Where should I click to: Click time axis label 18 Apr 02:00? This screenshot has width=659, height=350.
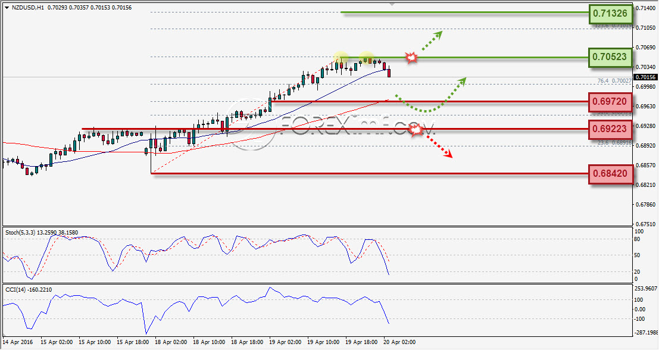(171, 342)
